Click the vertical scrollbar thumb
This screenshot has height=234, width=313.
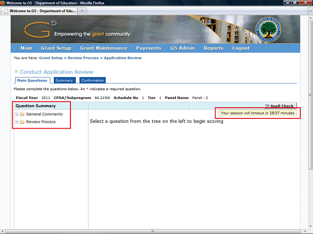[310, 95]
